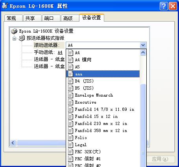Choose B5 (JIS) paper size
This screenshot has width=179, height=167.
(x=103, y=88)
